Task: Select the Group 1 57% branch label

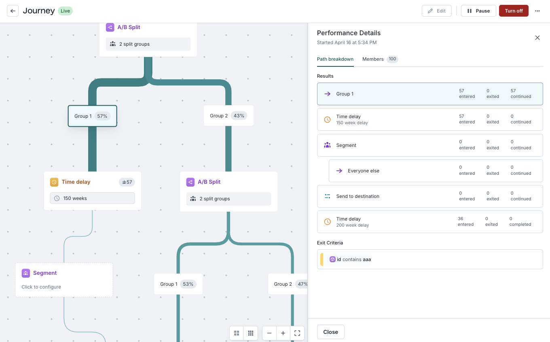Action: point(92,116)
